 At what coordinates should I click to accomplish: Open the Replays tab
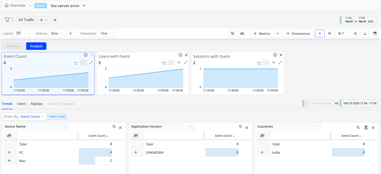coord(37,104)
